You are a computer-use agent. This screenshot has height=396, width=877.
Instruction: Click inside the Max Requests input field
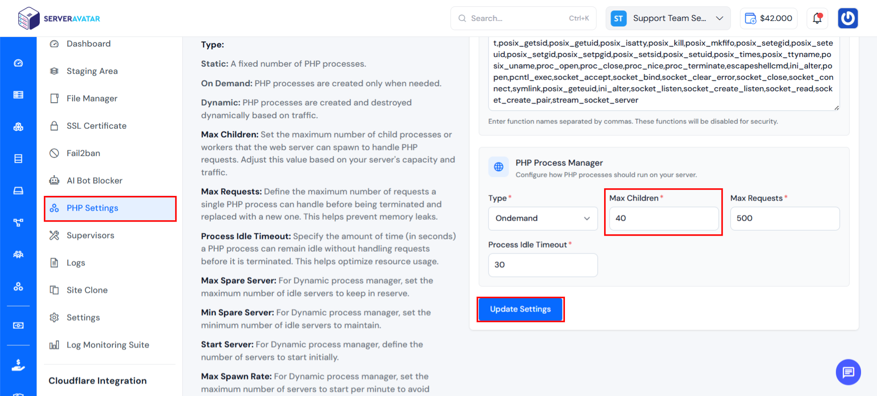pyautogui.click(x=785, y=218)
